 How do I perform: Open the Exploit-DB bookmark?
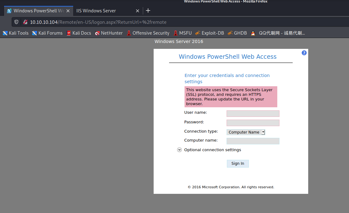pyautogui.click(x=210, y=33)
